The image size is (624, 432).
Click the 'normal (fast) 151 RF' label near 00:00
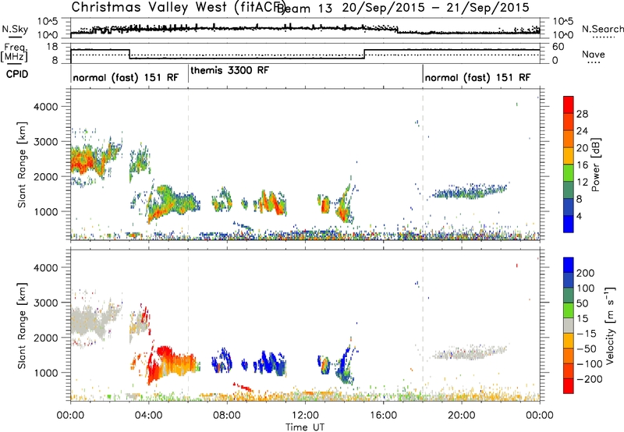[126, 77]
